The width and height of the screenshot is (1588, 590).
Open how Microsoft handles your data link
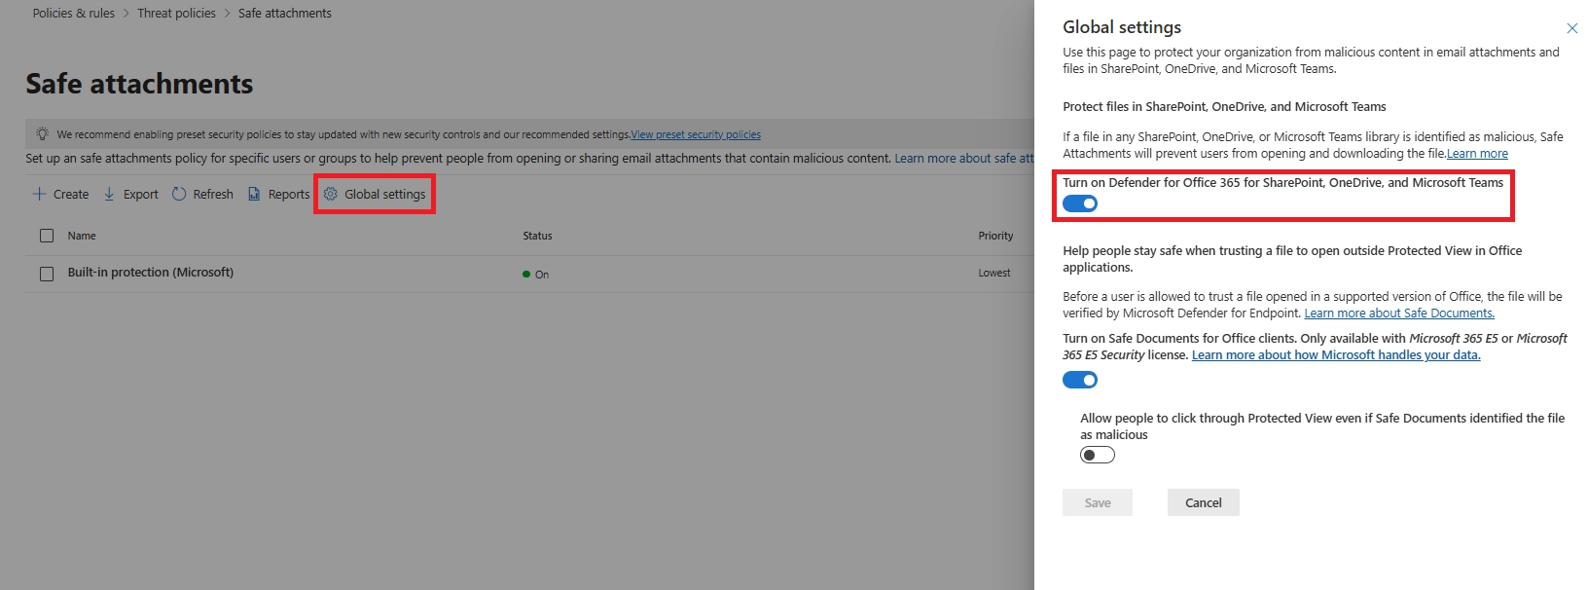1336,354
